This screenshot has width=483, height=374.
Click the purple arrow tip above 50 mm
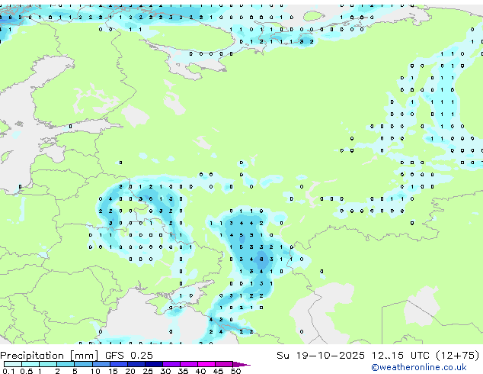[241, 364]
